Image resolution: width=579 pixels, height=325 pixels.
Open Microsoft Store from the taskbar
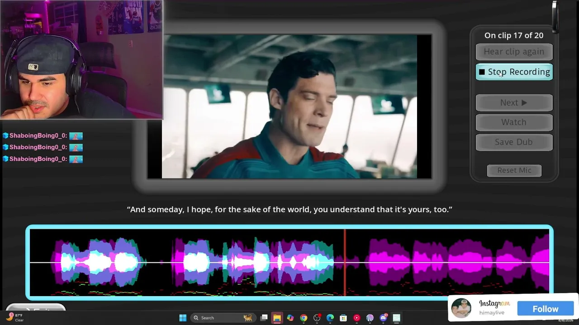click(343, 318)
